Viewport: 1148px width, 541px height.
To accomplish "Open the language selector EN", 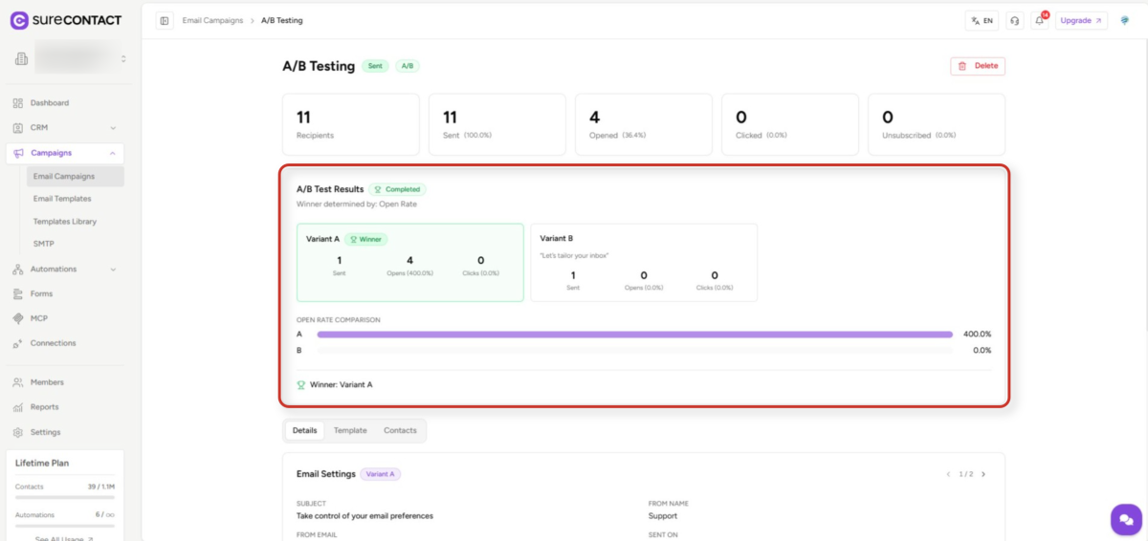I will point(982,20).
